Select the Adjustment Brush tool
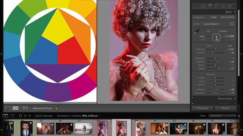 click(x=231, y=6)
